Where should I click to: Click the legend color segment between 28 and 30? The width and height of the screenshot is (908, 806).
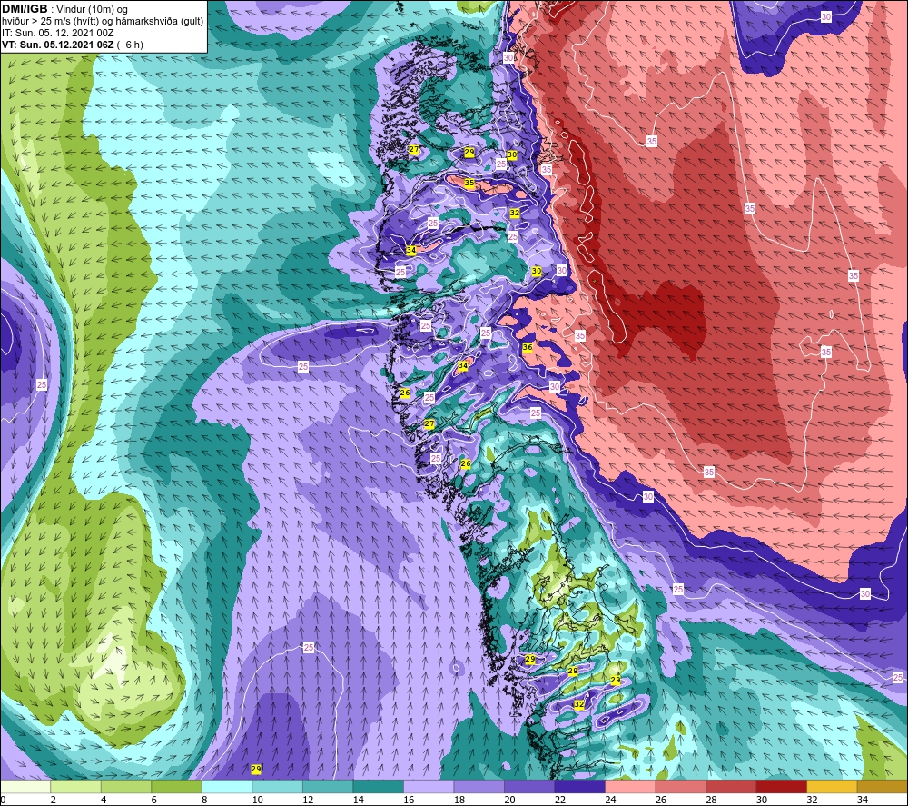pos(731,786)
